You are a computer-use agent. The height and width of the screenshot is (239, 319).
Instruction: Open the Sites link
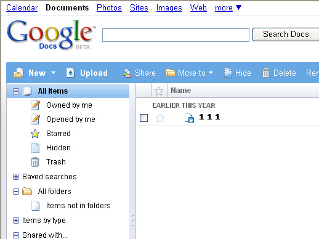139,8
